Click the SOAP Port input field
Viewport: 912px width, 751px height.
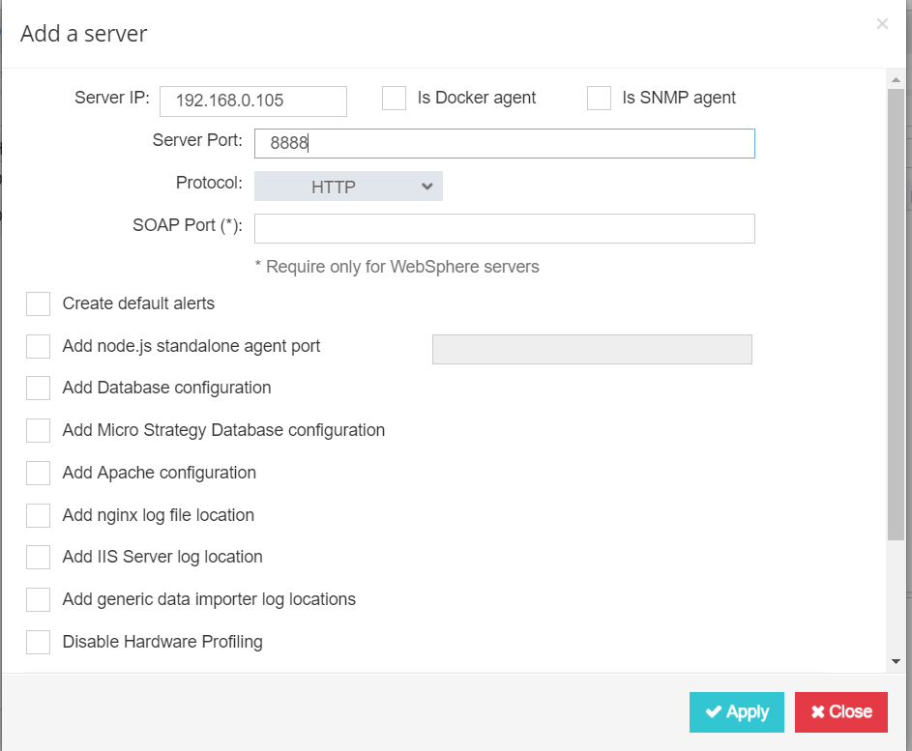(x=504, y=229)
